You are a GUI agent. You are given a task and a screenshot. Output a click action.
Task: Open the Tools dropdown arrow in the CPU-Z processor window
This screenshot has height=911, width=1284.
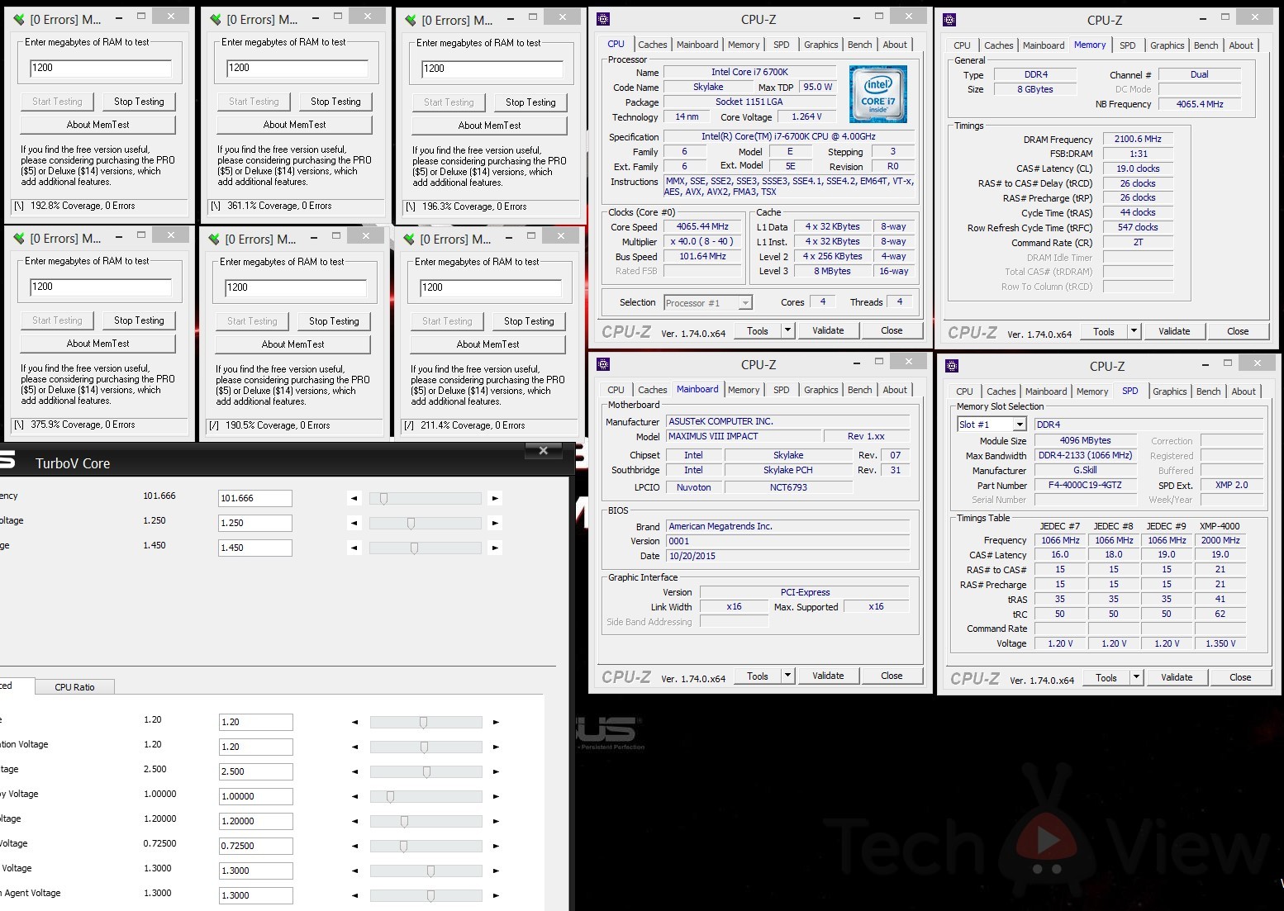tap(787, 330)
